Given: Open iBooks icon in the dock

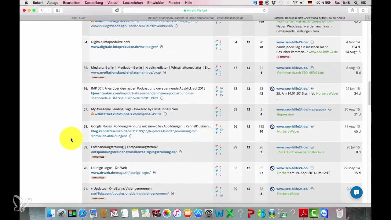Looking at the screenshot, I should click(188, 213).
